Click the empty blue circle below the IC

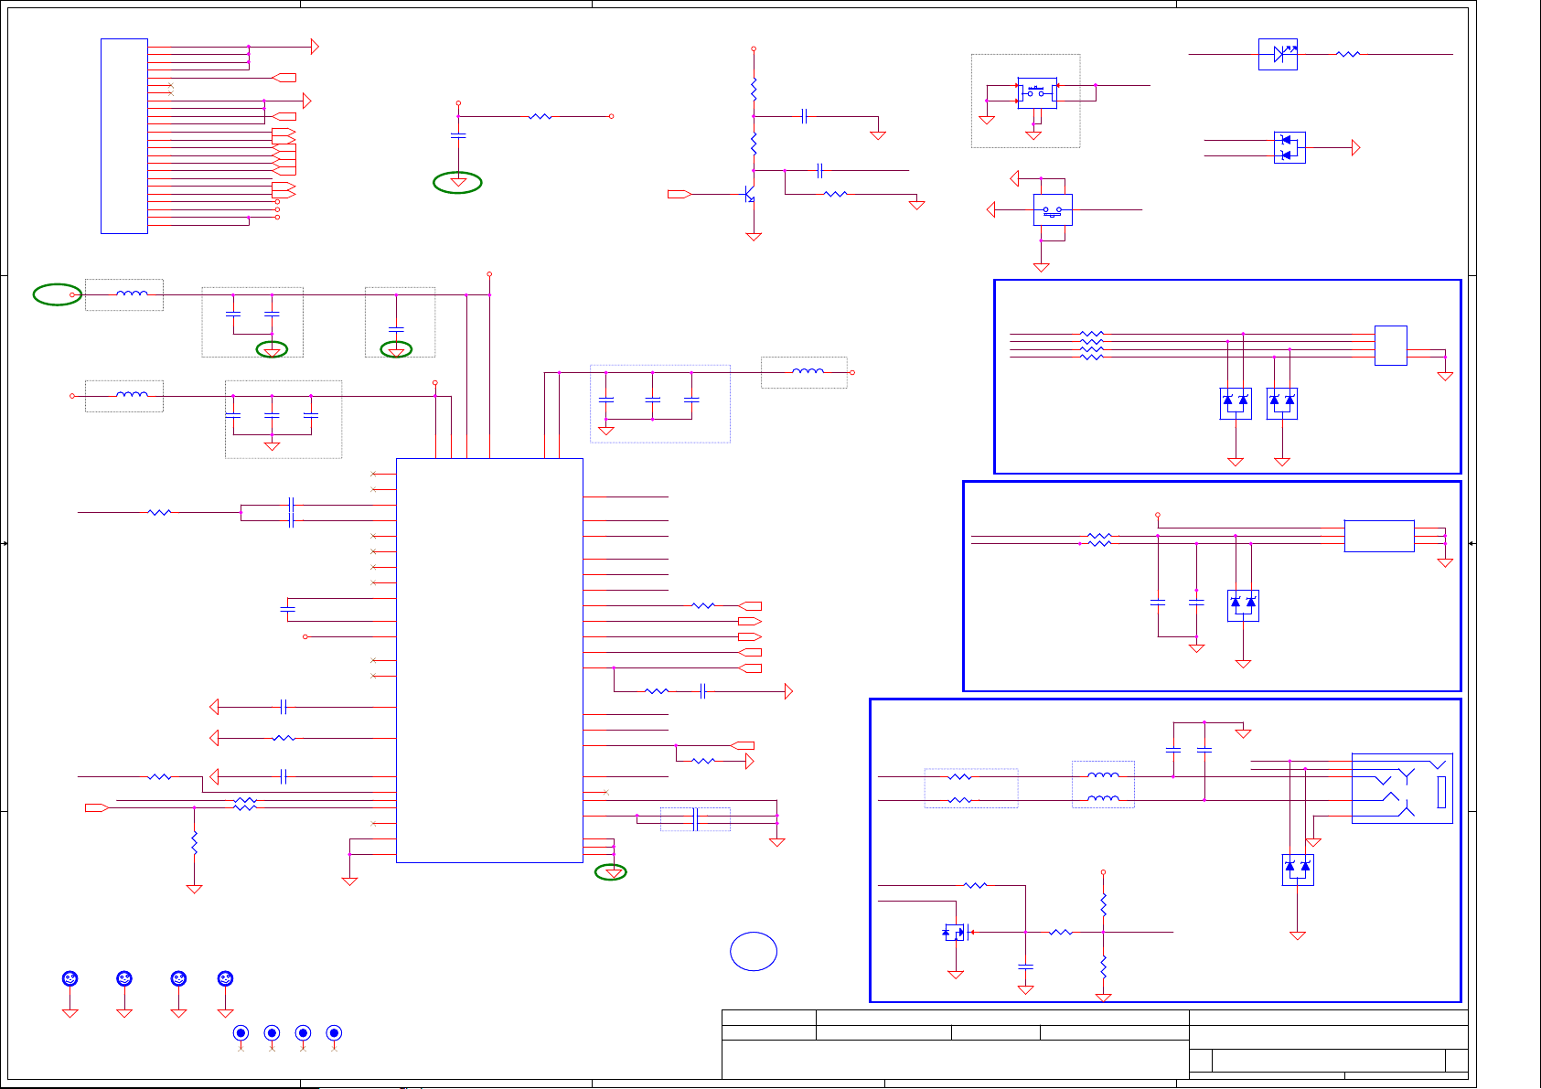click(754, 952)
